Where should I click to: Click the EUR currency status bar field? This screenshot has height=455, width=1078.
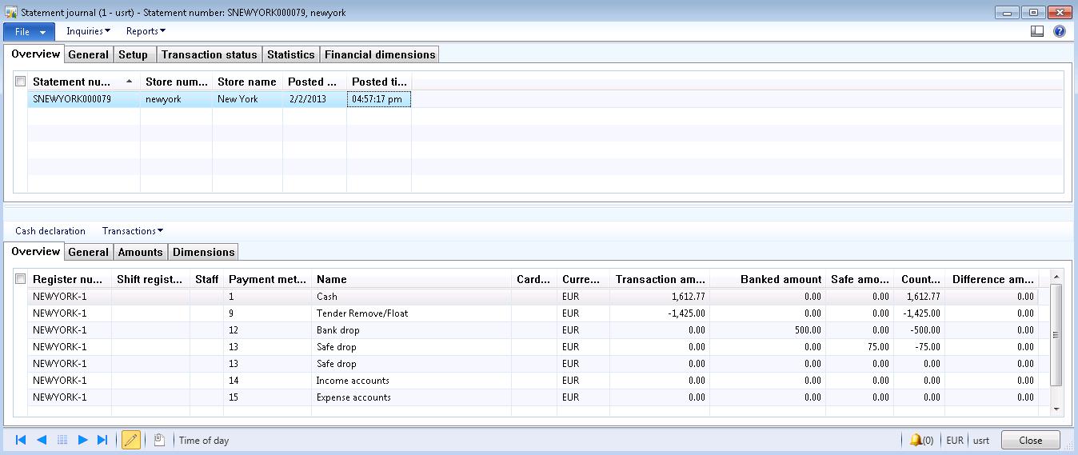point(954,440)
